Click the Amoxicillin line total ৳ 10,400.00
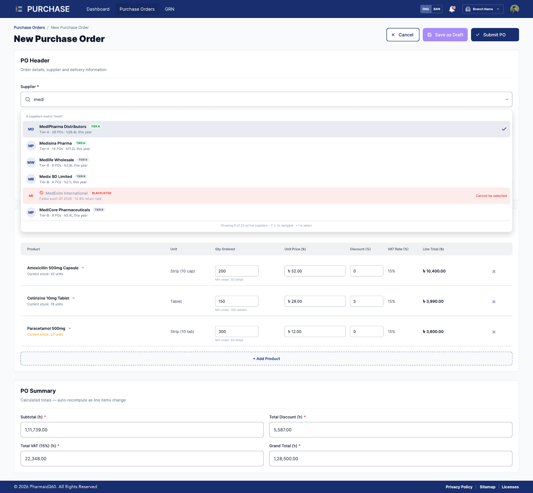 pos(434,271)
